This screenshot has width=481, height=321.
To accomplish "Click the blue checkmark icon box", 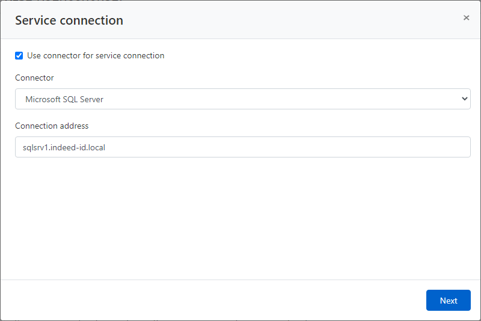I will [x=19, y=56].
